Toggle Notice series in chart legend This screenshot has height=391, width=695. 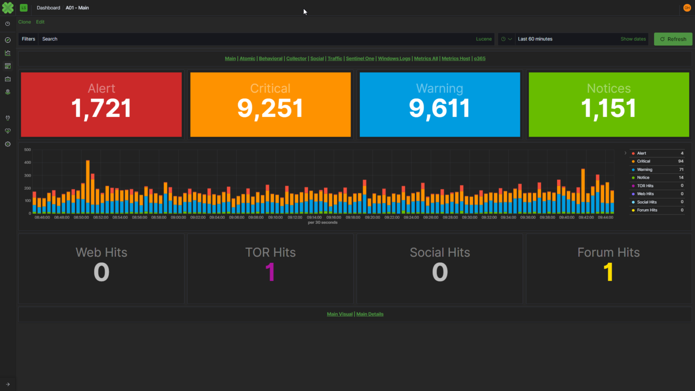pyautogui.click(x=643, y=178)
